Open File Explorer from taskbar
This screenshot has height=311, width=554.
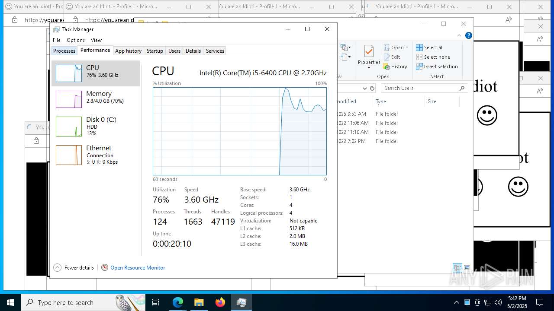point(199,302)
